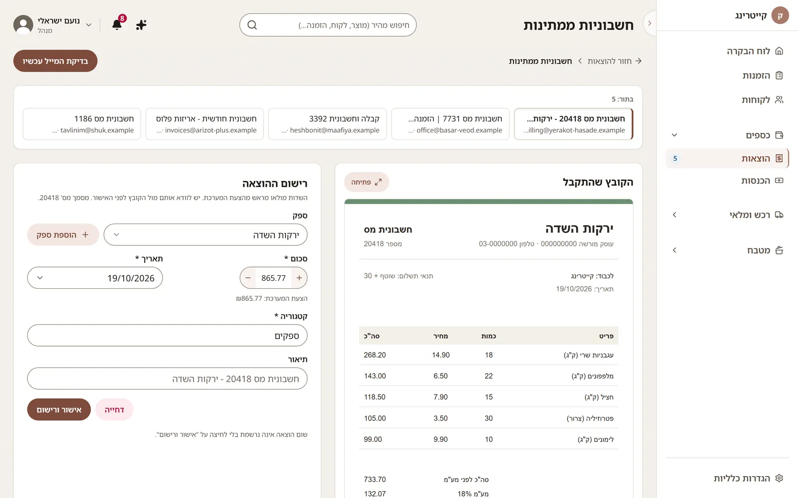Select invoice tab חשבונית מס 7731

(450, 124)
